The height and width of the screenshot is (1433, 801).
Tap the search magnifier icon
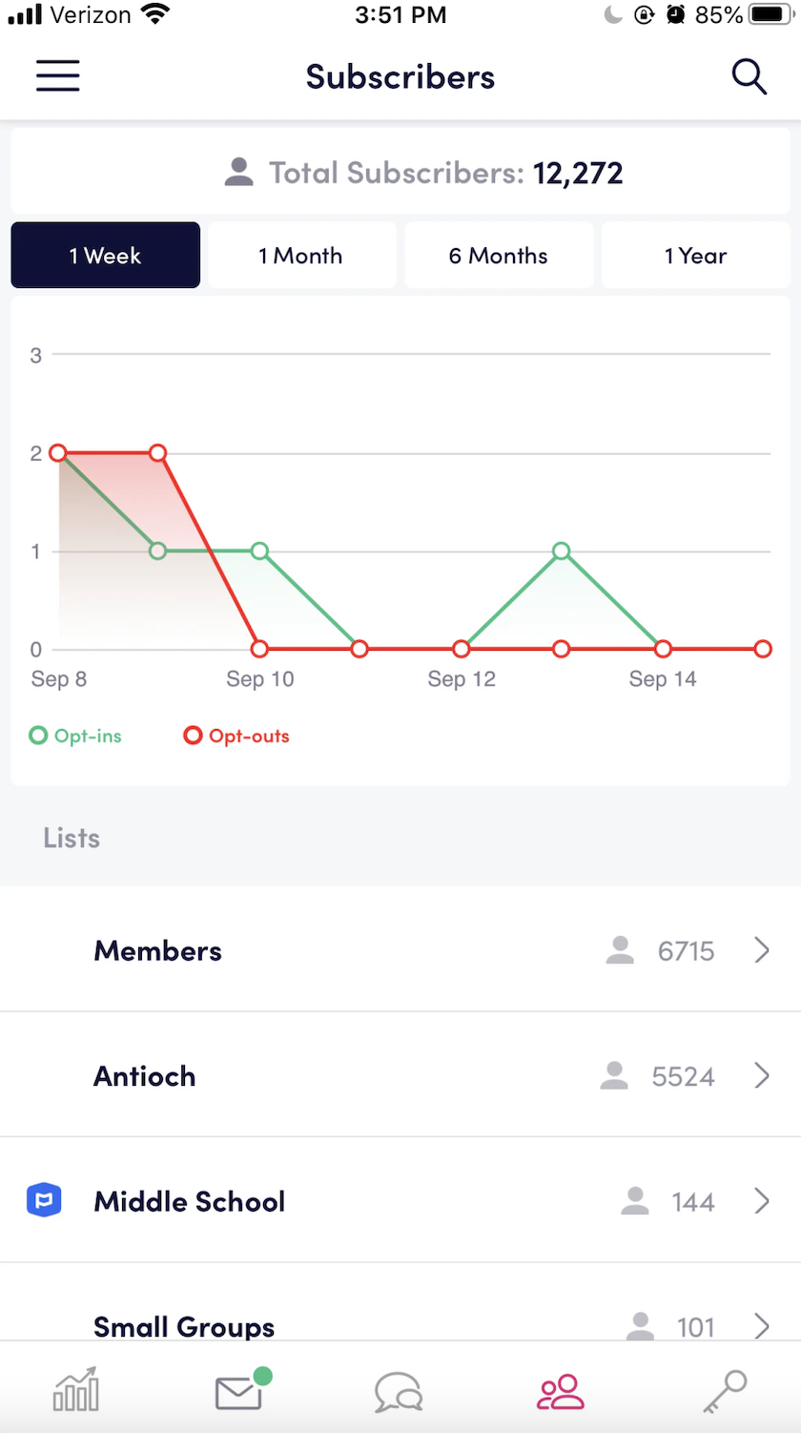749,76
